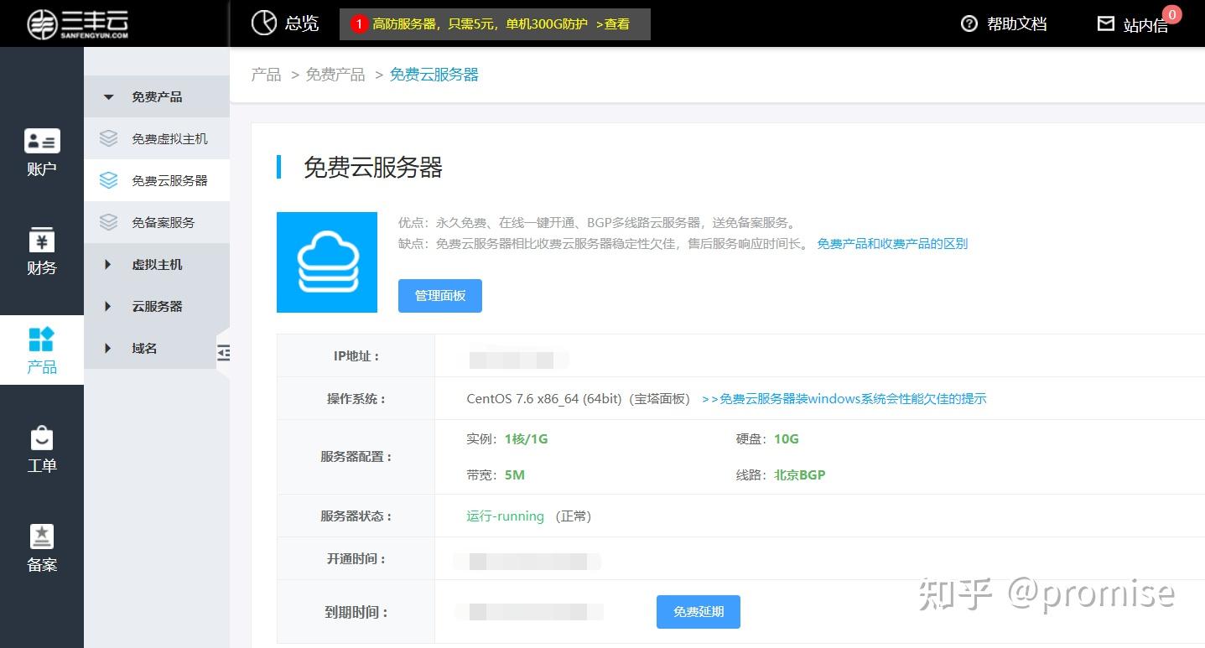Click the 站内信 label
This screenshot has width=1205, height=648.
pos(1145,26)
